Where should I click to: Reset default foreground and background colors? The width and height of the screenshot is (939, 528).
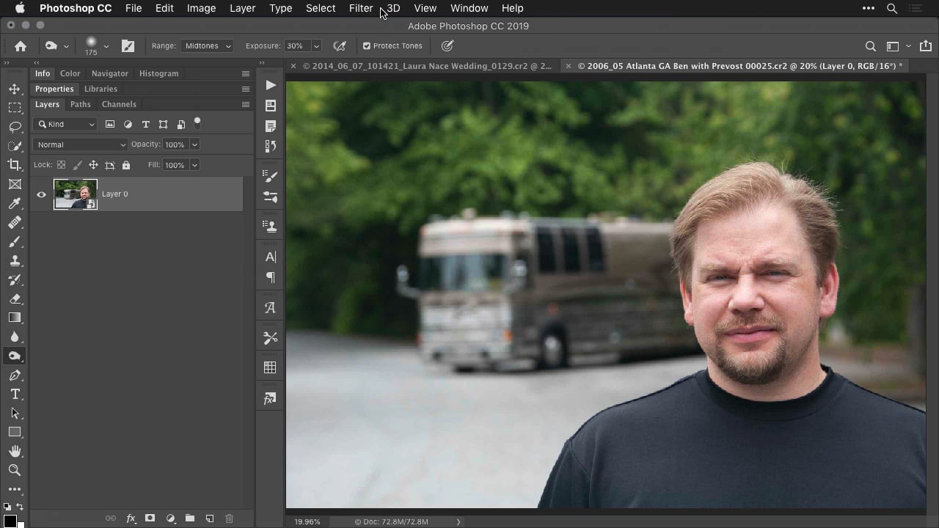pos(7,507)
